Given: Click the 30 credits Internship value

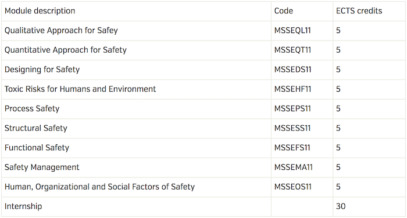Looking at the screenshot, I should point(341,206).
